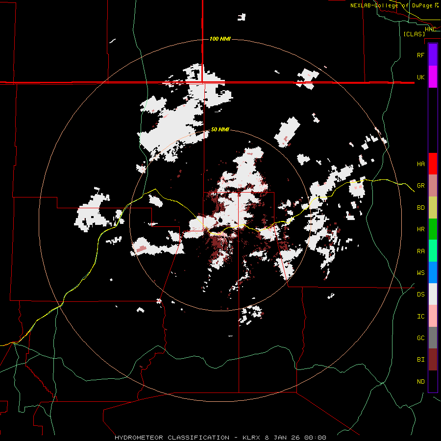Viewport: 441px width, 441px height.
Task: Click the 'WS' legend label text
Action: pyautogui.click(x=420, y=273)
